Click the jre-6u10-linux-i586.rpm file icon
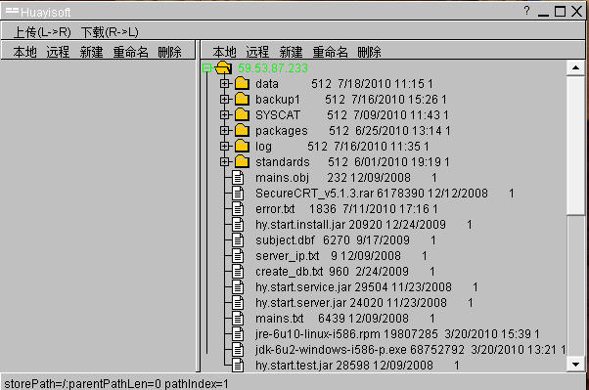Screen dimensions: 589x390 238,333
